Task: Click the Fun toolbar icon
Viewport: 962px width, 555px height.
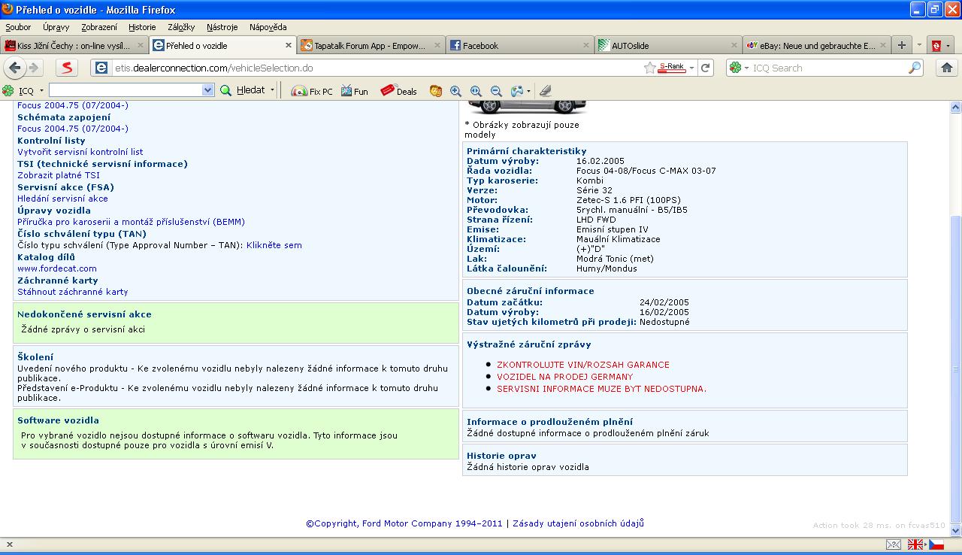Action: pyautogui.click(x=354, y=91)
